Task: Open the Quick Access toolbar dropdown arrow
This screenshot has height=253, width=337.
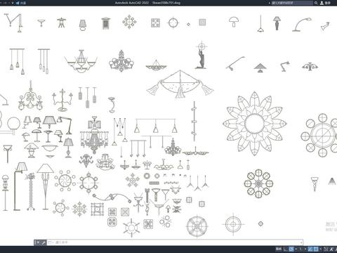Action: [13, 3]
